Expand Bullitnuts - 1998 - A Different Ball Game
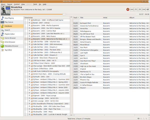The image size is (150, 120). [29, 20]
